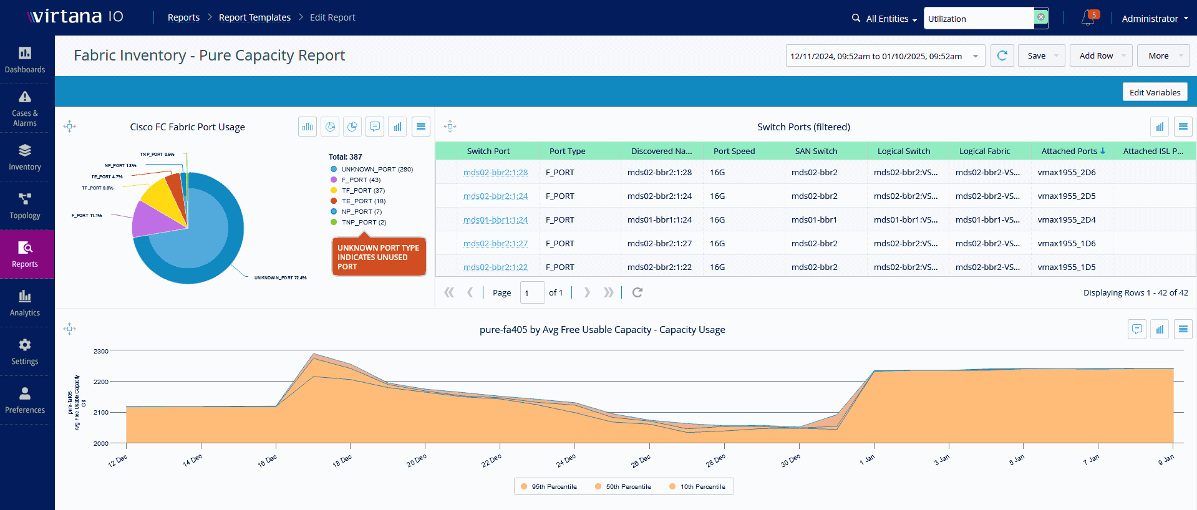Click the refresh report time range icon

(x=1002, y=55)
